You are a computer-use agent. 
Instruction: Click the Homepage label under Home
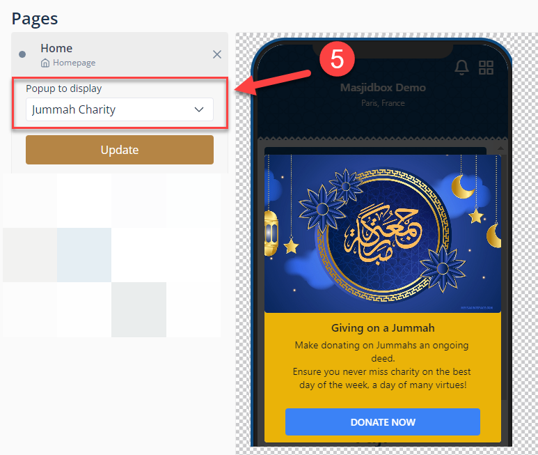click(x=74, y=63)
